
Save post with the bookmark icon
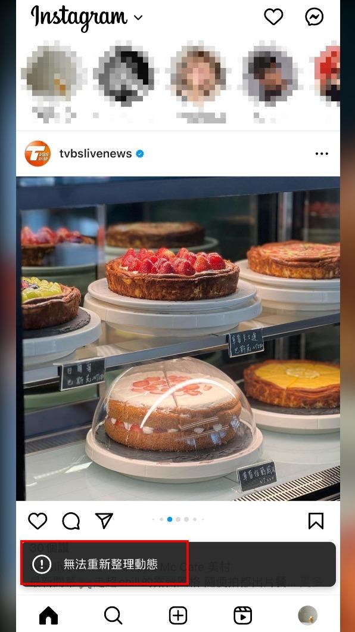[x=316, y=521]
